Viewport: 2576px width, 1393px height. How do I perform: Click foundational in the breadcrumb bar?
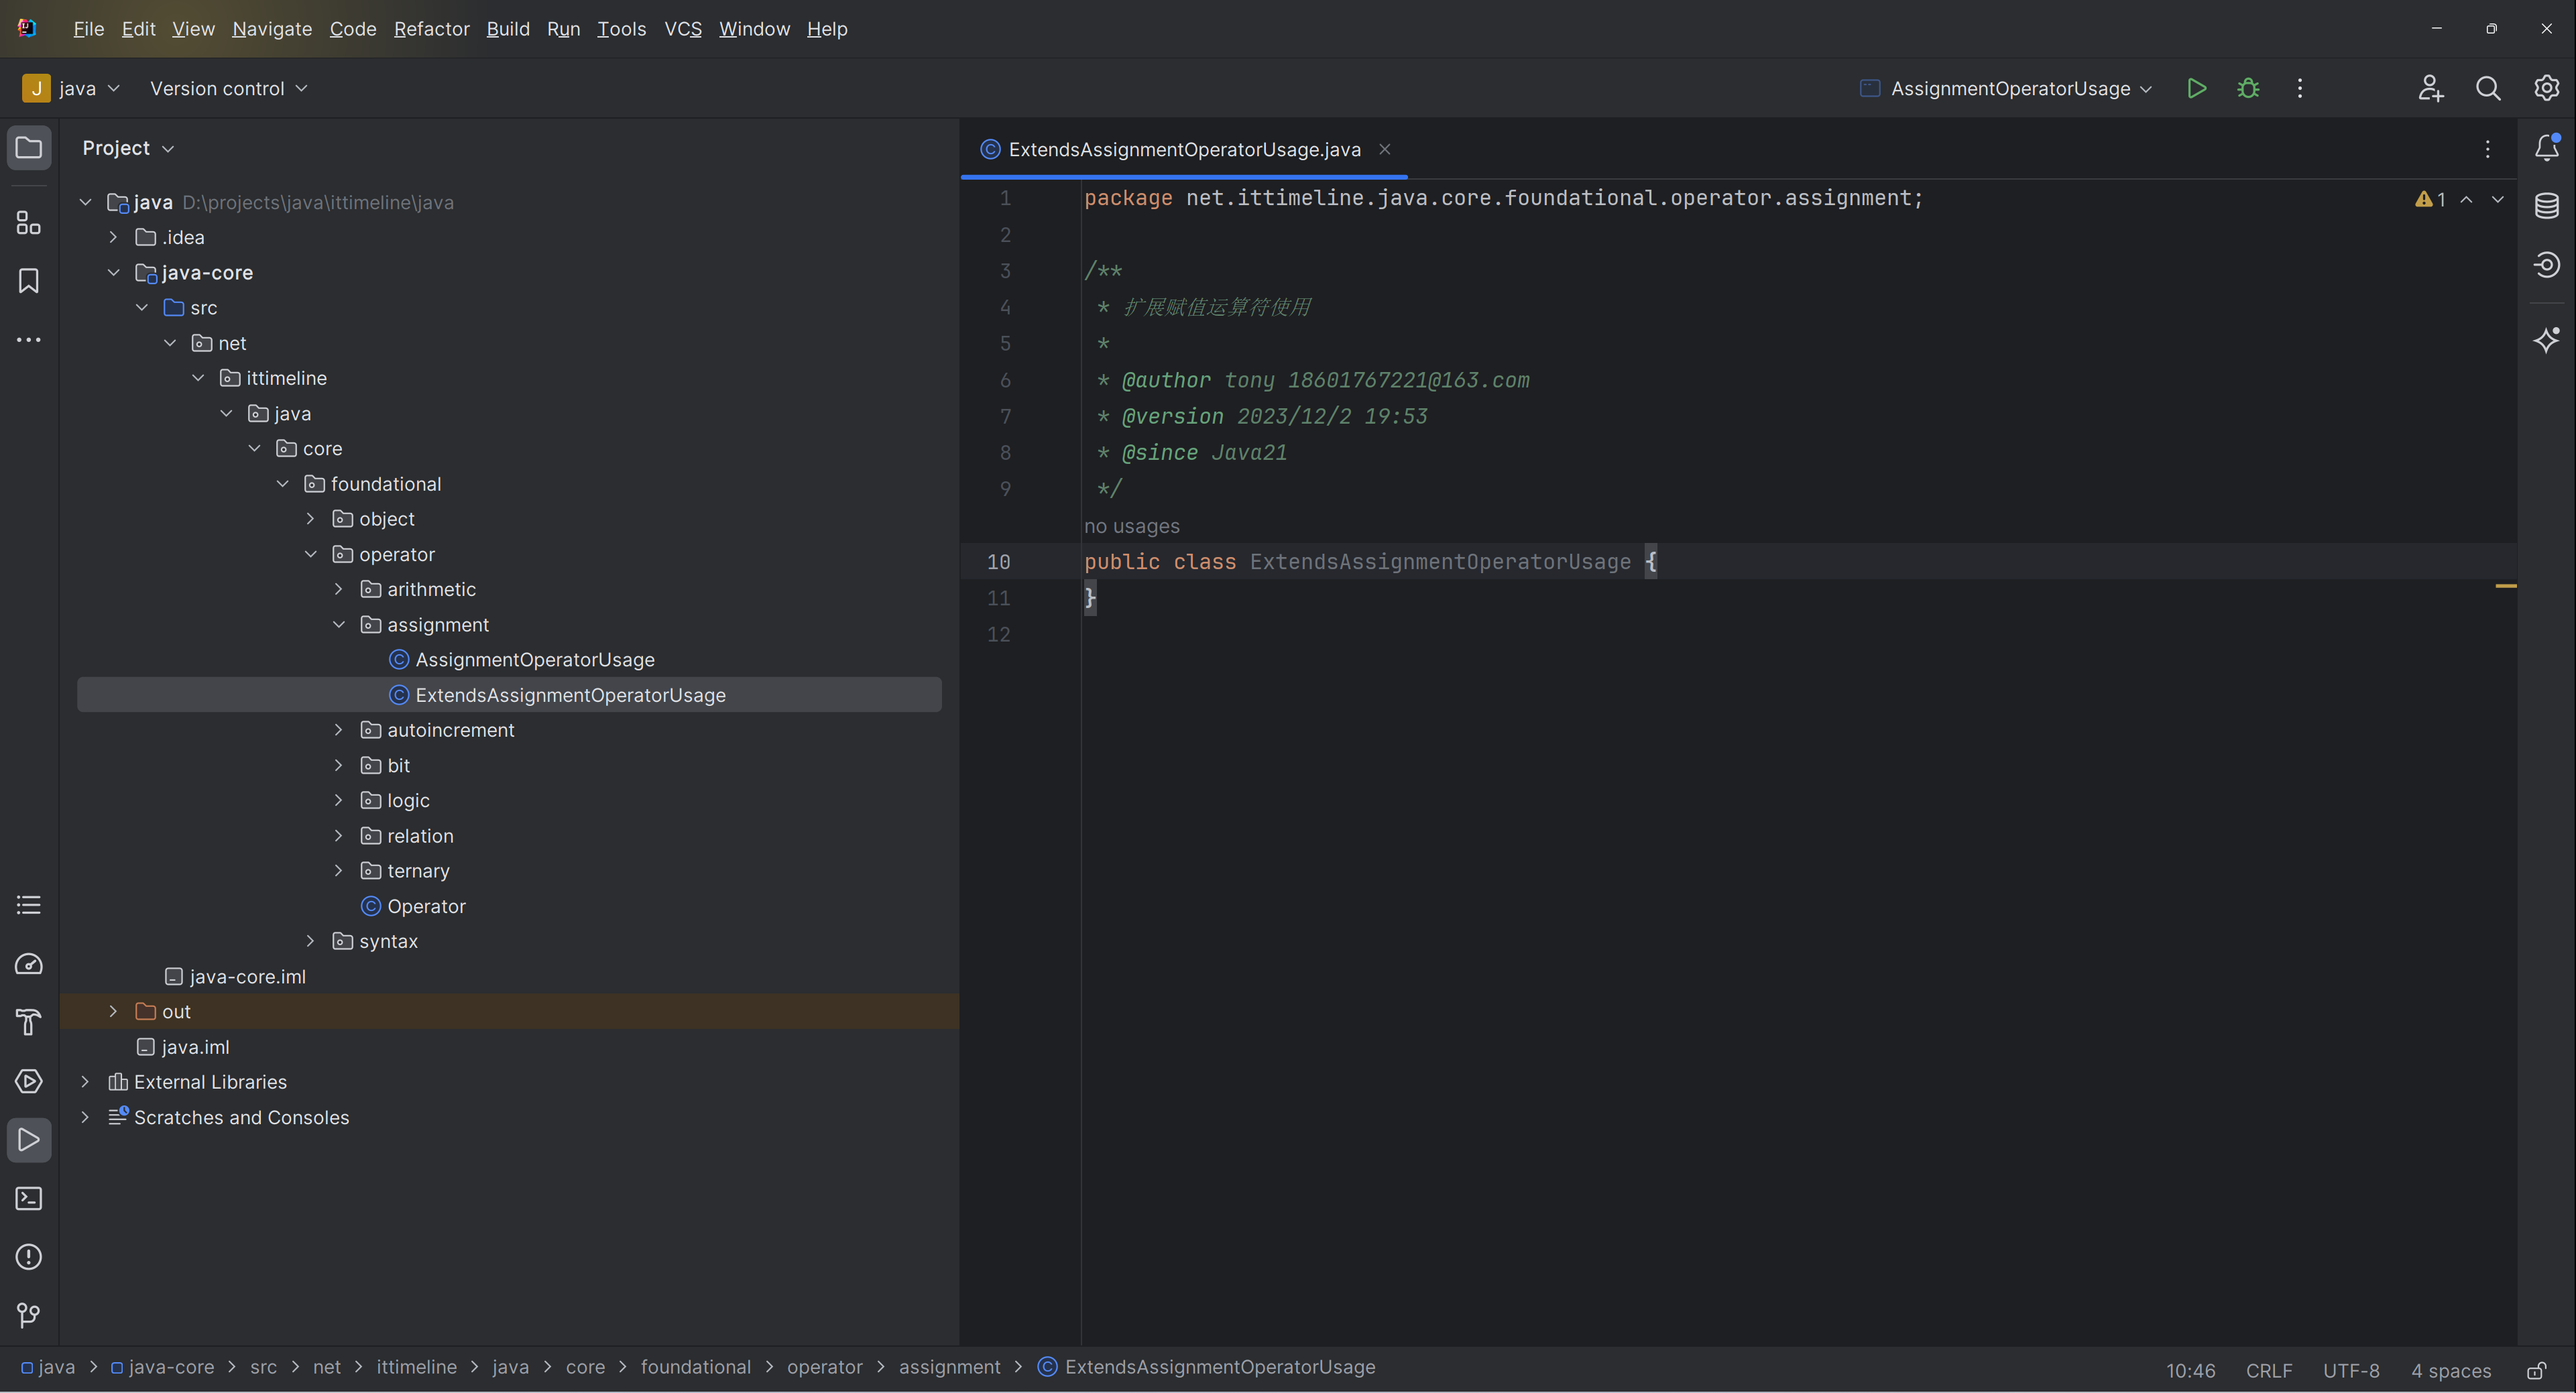click(x=695, y=1367)
